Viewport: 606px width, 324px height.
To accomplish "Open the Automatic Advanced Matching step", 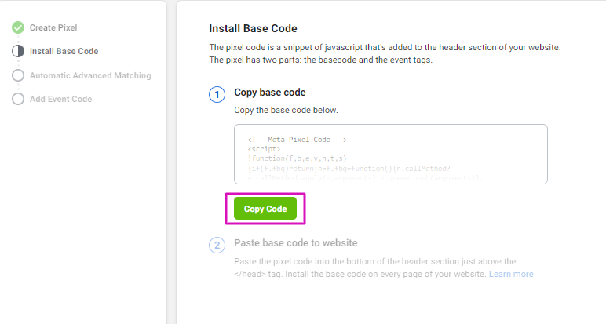I will (90, 75).
